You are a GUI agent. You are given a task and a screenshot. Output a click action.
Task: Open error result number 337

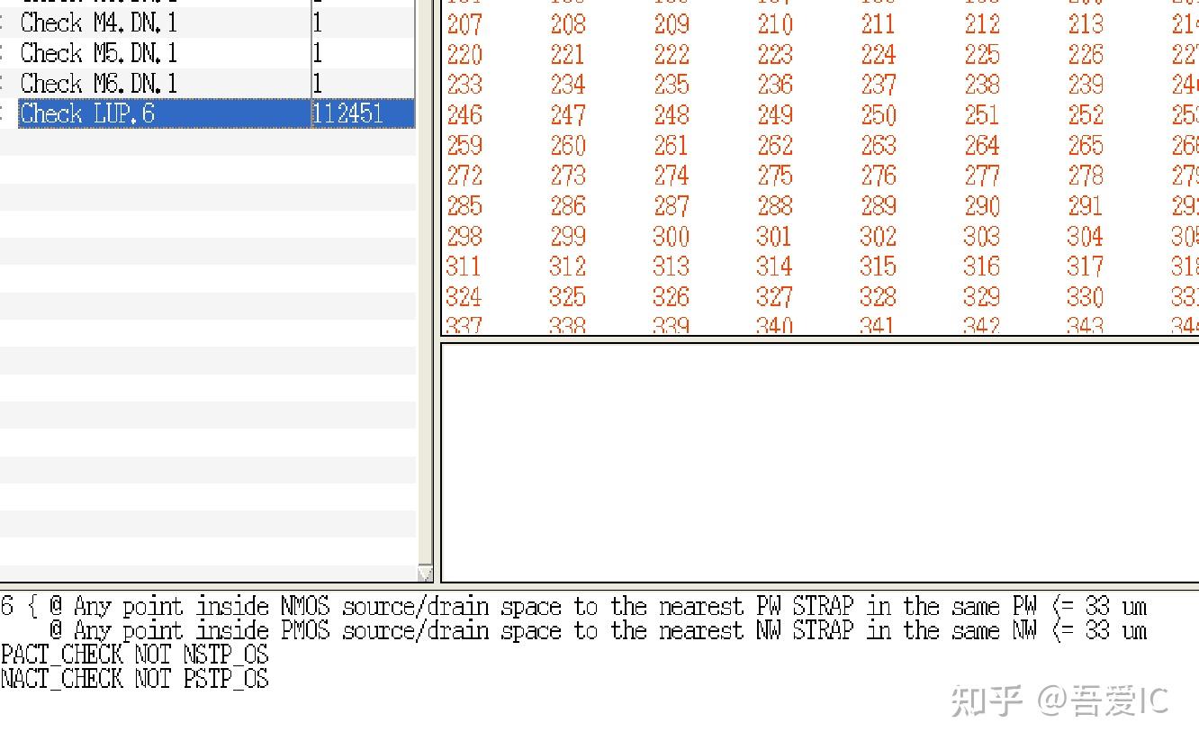click(x=464, y=325)
